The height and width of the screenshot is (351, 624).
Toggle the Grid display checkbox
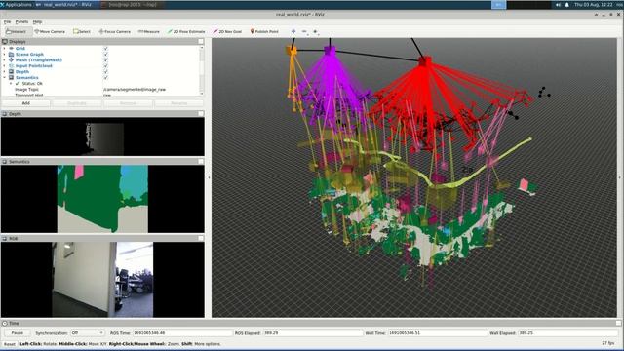[x=106, y=48]
